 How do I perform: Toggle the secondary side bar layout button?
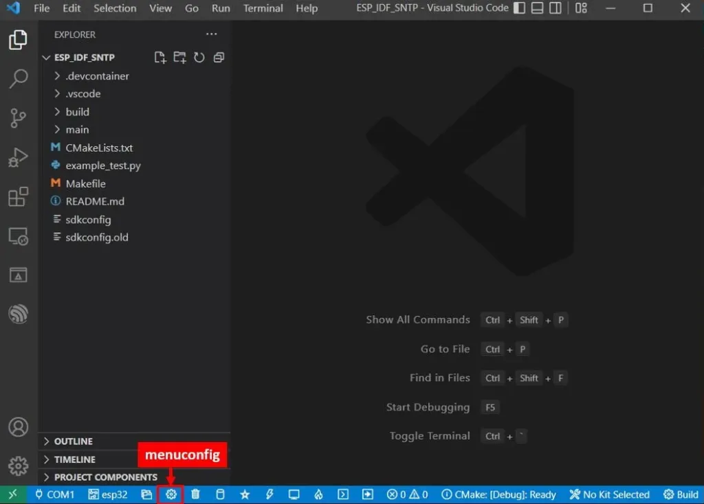pos(555,8)
